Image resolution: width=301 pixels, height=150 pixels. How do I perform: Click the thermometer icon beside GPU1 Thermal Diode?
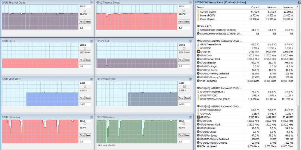(x=198, y=45)
